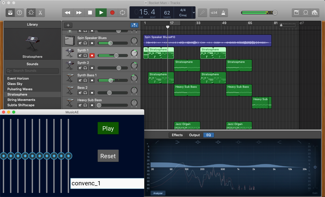Image resolution: width=325 pixels, height=197 pixels.
Task: Switch to the Output tab
Action: click(194, 135)
